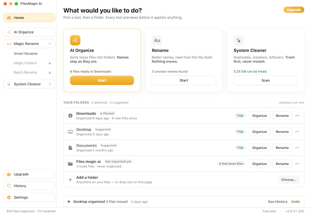Click the lock icon beside Batch Rename
This screenshot has height=215, width=311.
50,73
